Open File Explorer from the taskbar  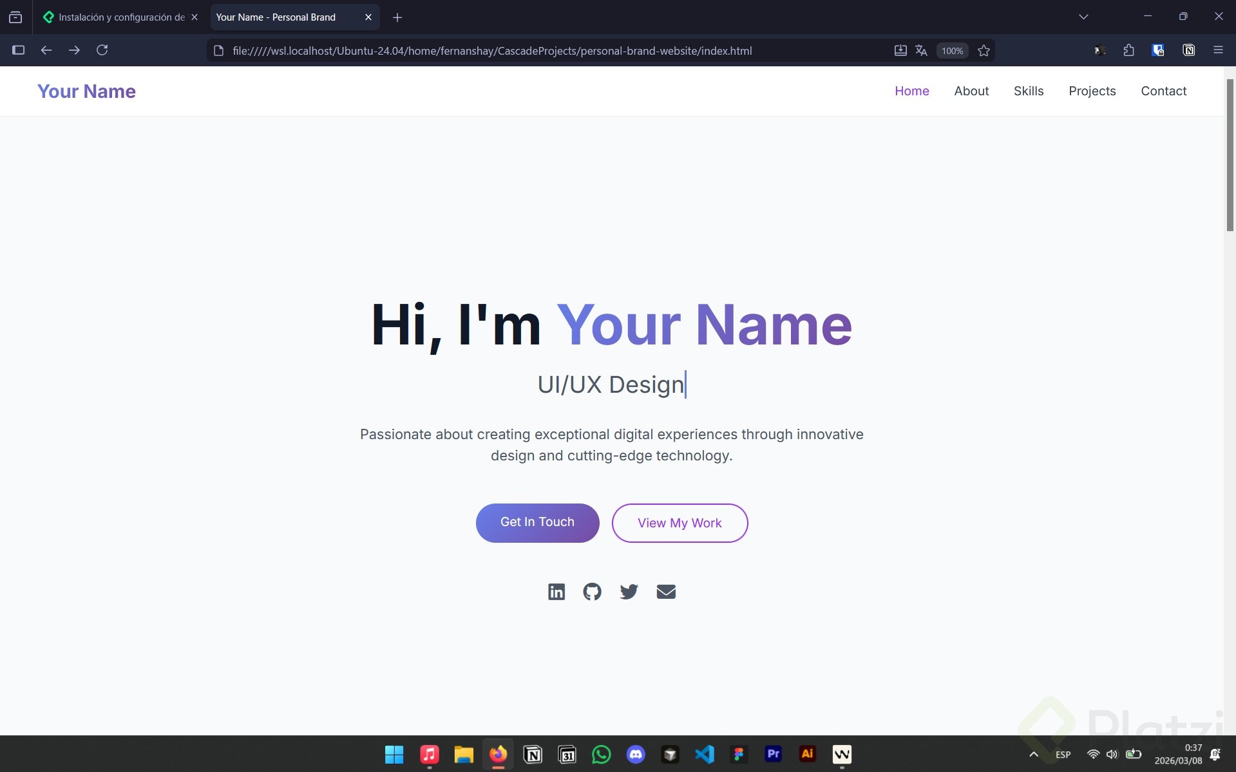point(464,754)
